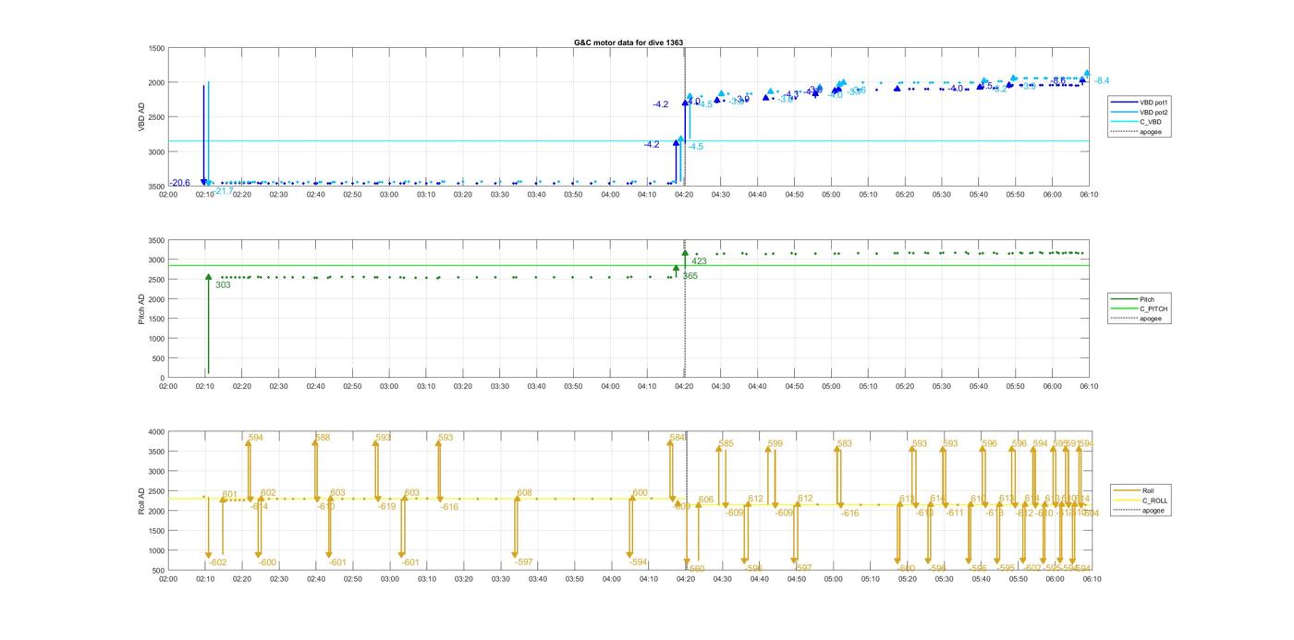Click the '1500' tick on the VBD AD axis
This screenshot has width=1294, height=640.
click(156, 48)
